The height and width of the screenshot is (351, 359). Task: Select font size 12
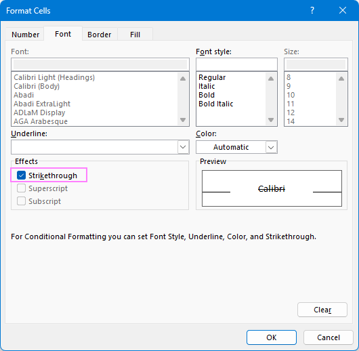(291, 112)
